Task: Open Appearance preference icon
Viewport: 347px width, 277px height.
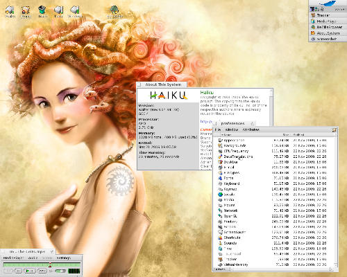Action: 220,140
